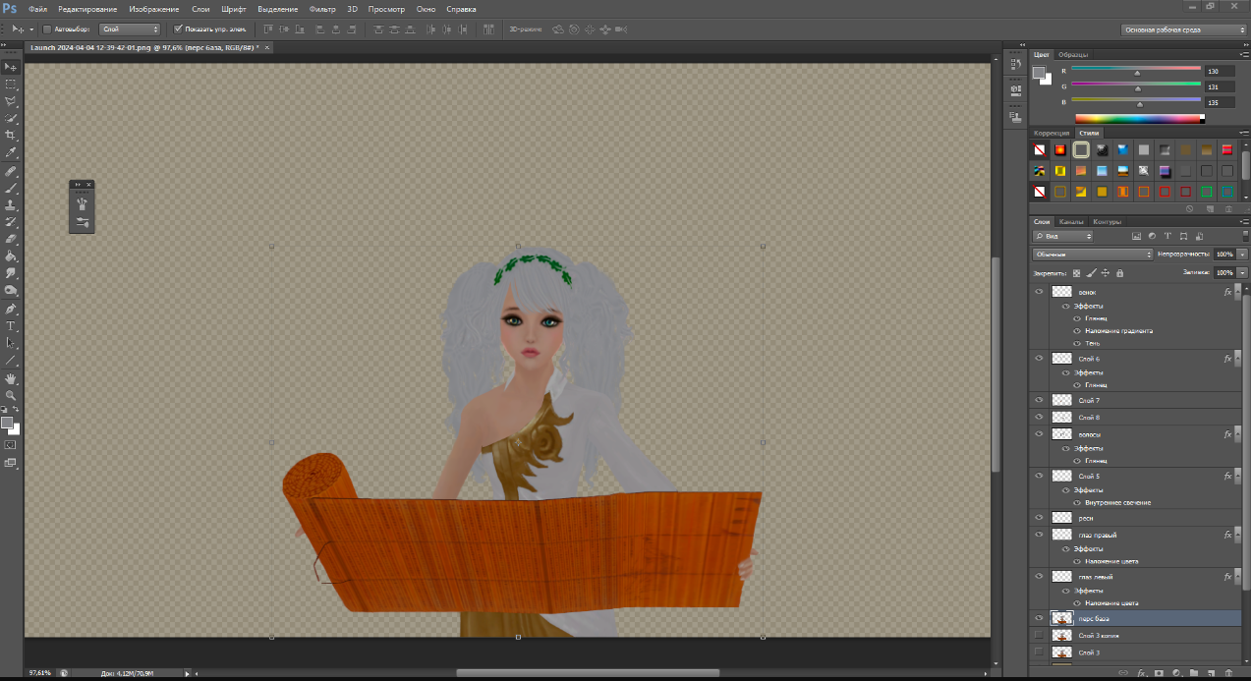Filter layers by type layers (T icon)

1167,237
